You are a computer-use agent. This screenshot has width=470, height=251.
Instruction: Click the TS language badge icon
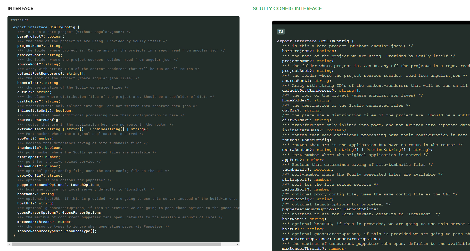[281, 31]
